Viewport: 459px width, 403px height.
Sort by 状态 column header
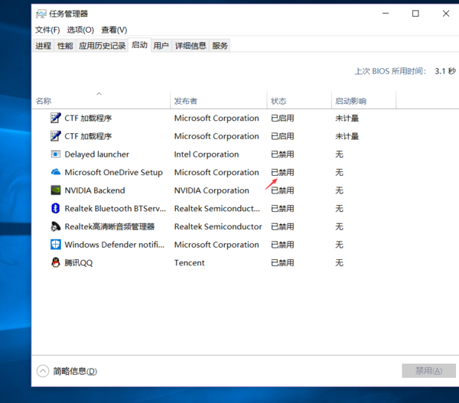(278, 101)
